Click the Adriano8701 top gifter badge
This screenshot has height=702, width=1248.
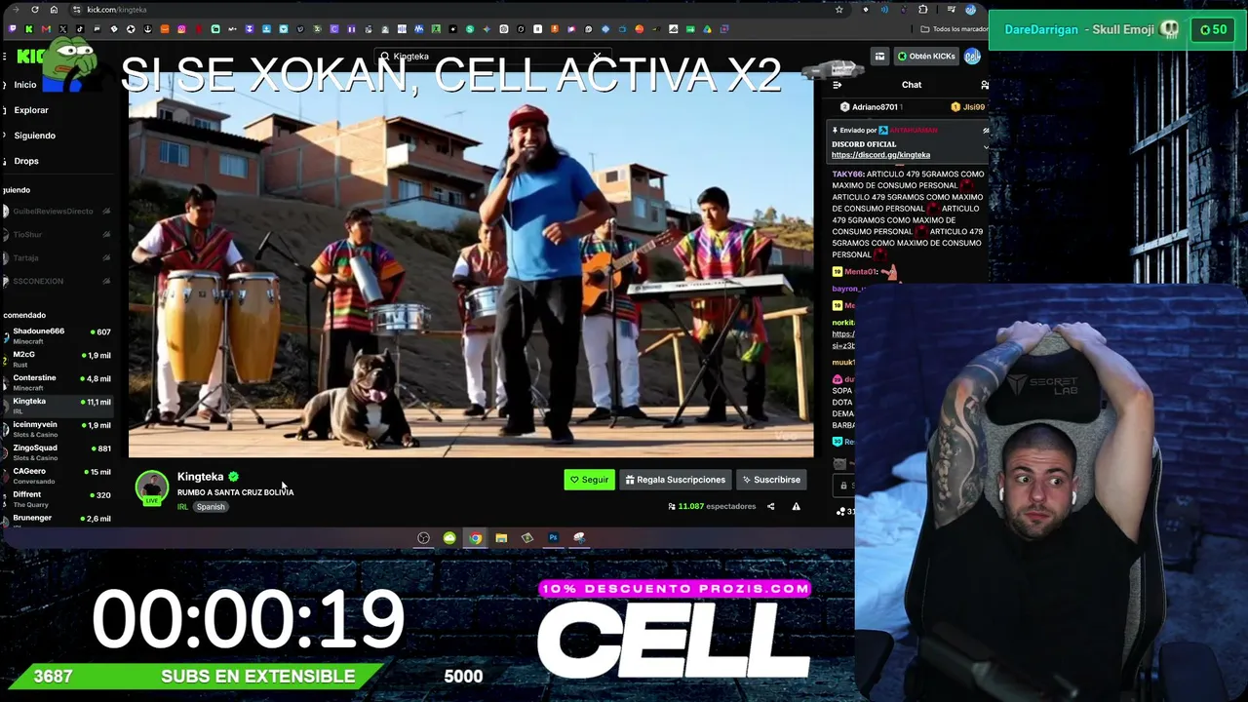click(871, 107)
